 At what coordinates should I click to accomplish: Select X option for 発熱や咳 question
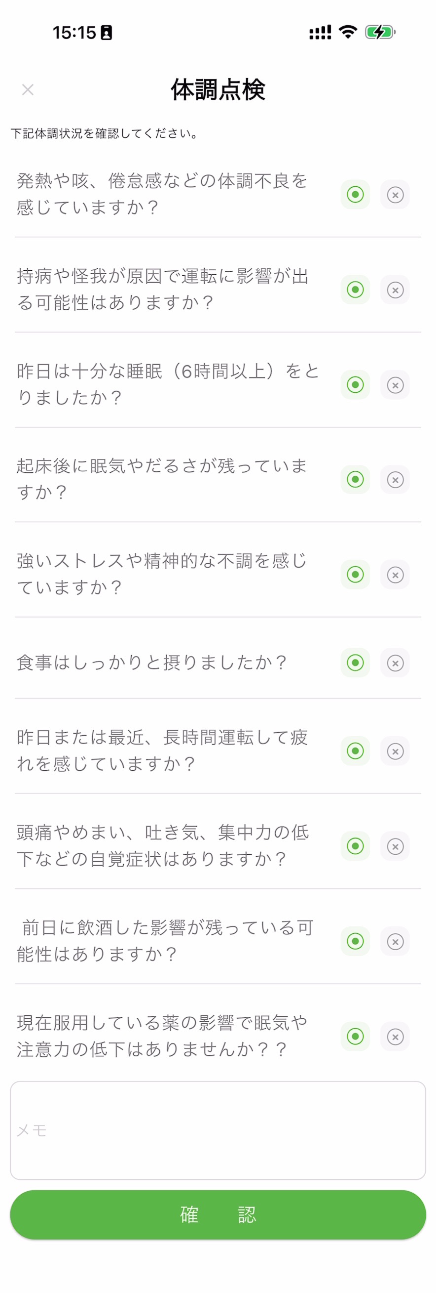tap(395, 194)
